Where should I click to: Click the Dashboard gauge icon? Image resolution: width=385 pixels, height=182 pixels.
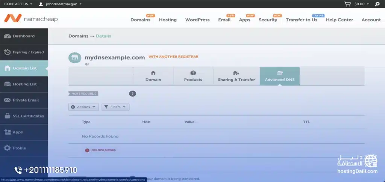(x=8, y=36)
